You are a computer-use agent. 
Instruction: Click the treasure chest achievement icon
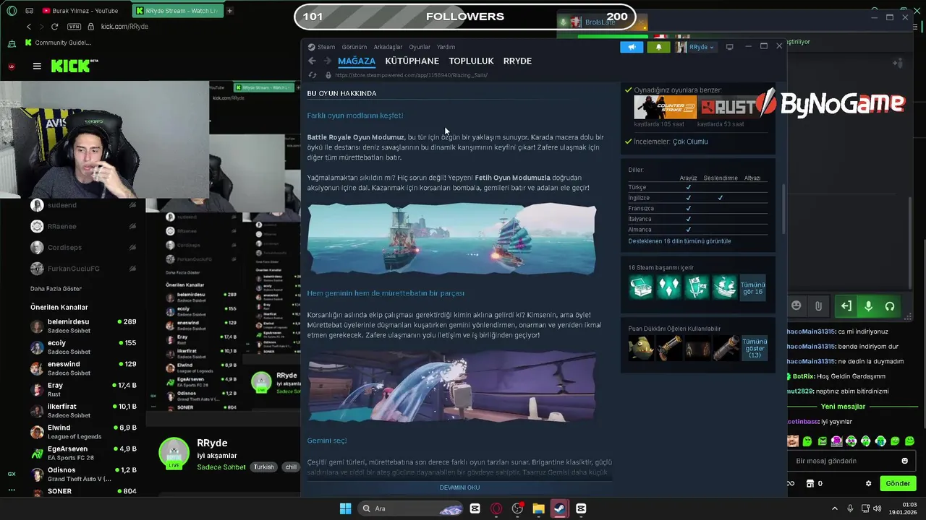tap(641, 287)
